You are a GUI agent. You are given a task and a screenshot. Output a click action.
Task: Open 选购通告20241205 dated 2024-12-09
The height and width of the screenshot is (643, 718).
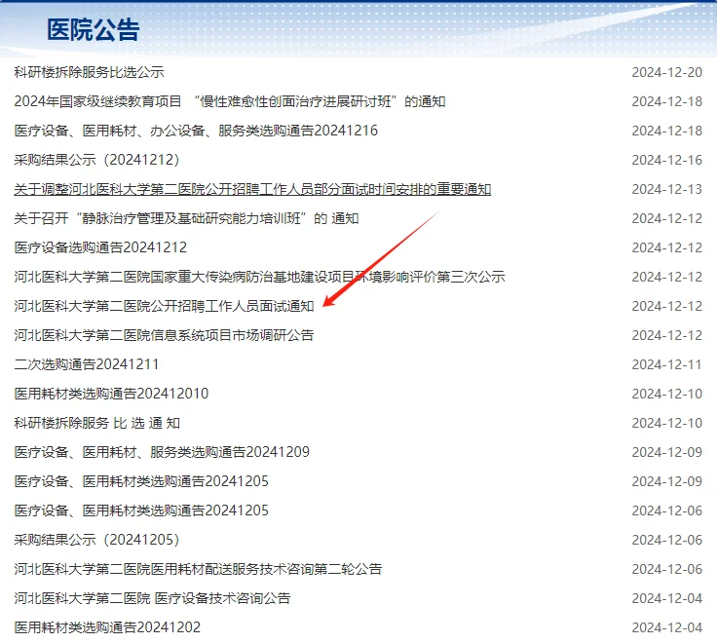141,481
